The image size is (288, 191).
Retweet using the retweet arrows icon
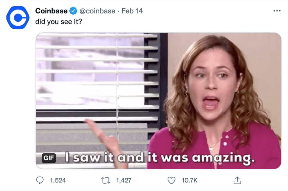point(106,180)
